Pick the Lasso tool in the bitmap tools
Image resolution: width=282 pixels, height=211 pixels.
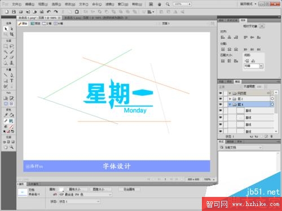(x=12, y=46)
